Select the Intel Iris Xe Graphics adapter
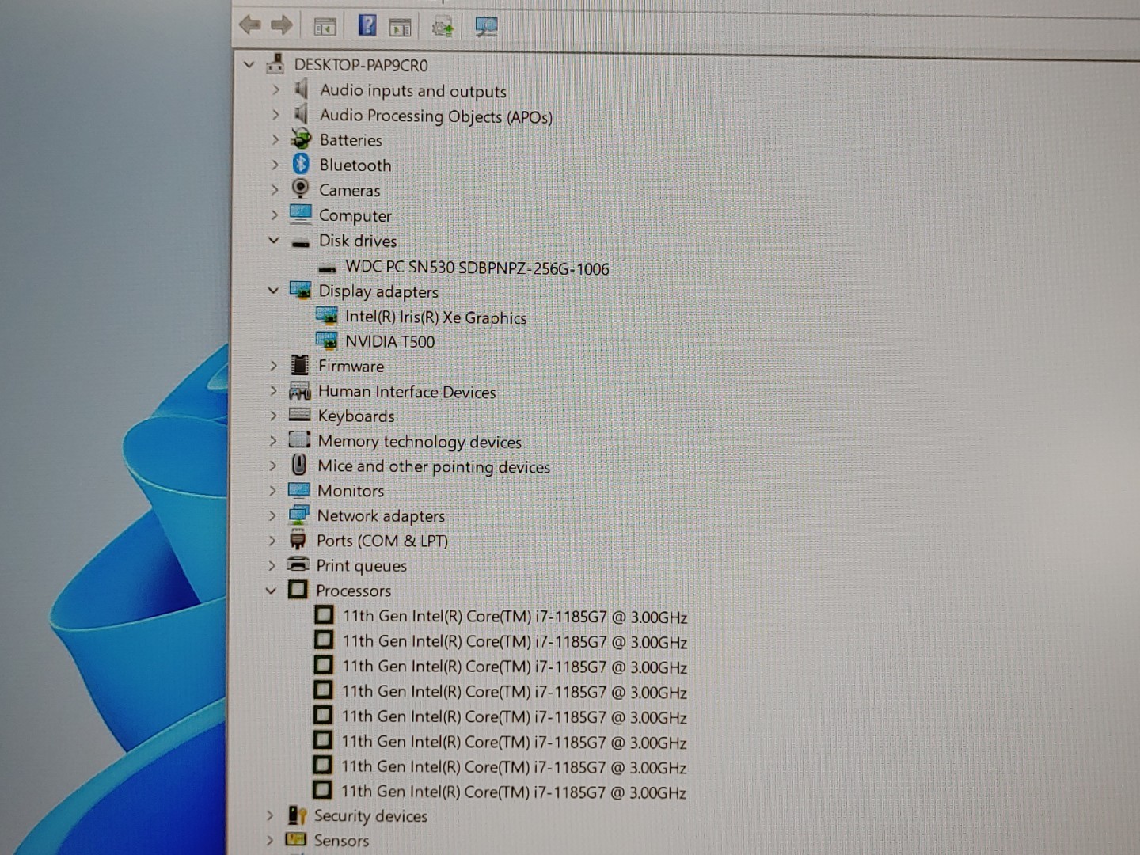Viewport: 1140px width, 855px height. 437,317
